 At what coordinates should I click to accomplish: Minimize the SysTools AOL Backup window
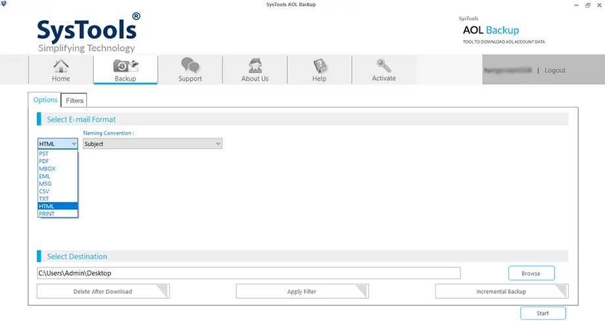(x=576, y=5)
